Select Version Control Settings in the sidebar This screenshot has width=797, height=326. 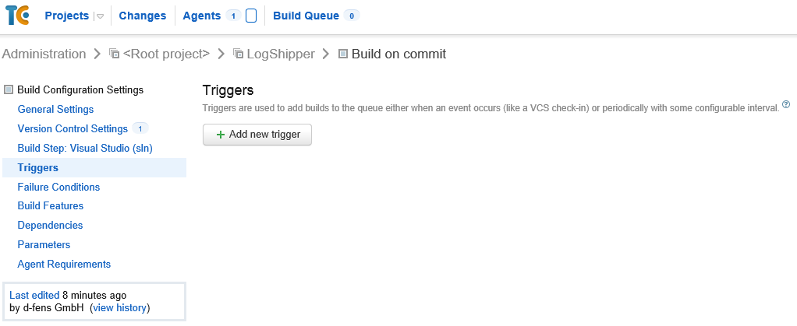[73, 128]
